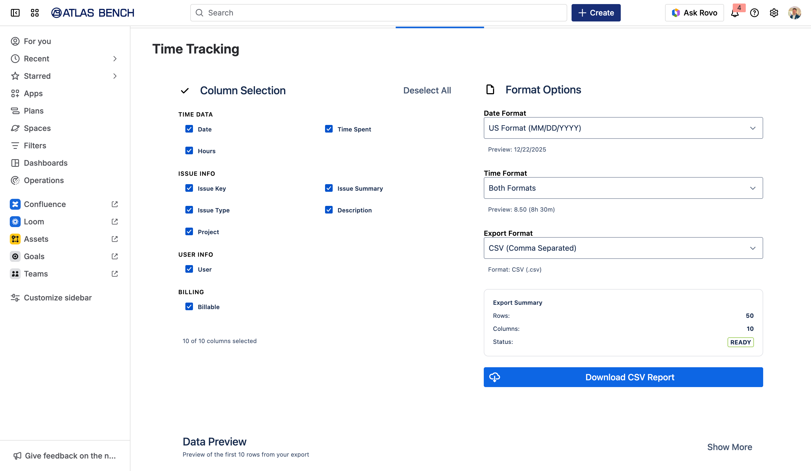Toggle the Issue Summary checkbox
Viewport: 811px width, 471px height.
point(329,188)
